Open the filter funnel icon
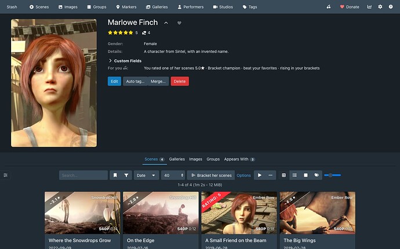The height and width of the screenshot is (249, 400). 126,175
